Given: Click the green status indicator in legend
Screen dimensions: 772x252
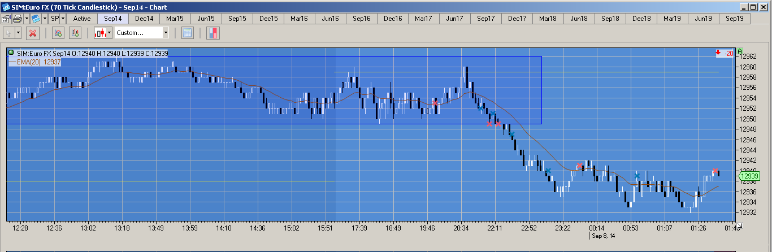Looking at the screenshot, I should [12, 53].
